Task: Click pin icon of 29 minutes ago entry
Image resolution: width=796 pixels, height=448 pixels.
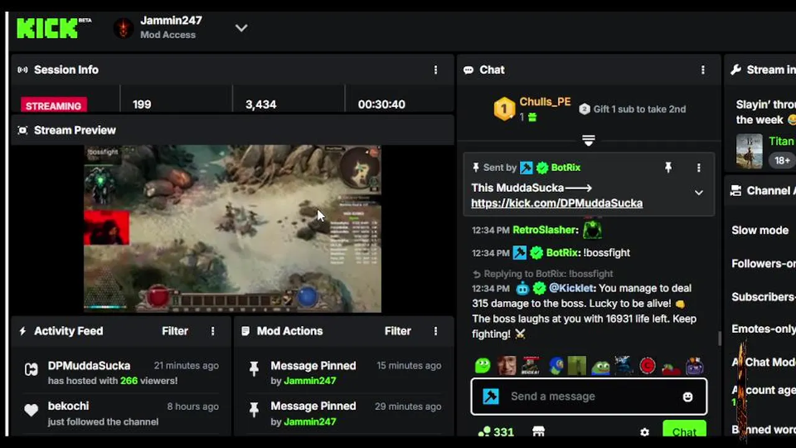Action: point(254,409)
